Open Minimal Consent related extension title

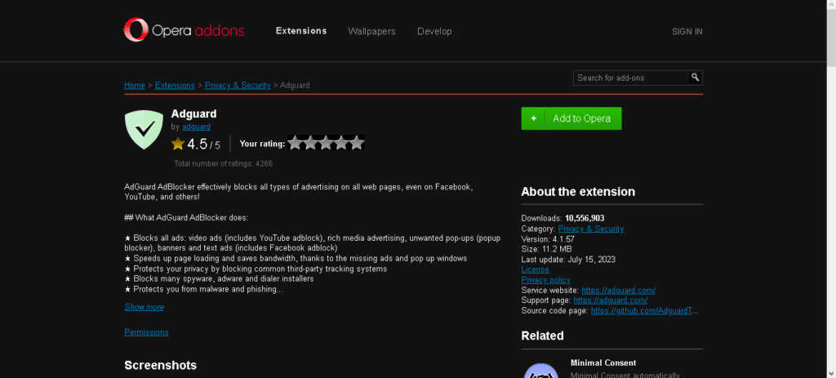(x=603, y=363)
